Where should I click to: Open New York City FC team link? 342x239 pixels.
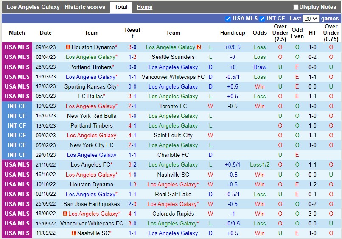pos(92,145)
